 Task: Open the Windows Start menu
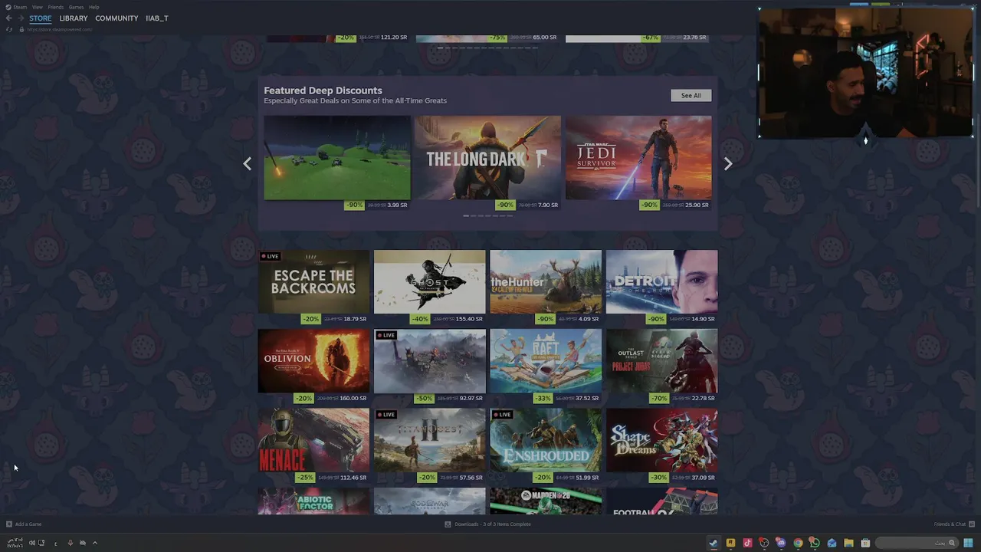[969, 543]
